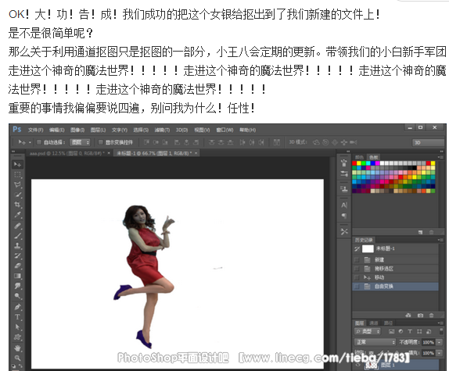The height and width of the screenshot is (371, 449).
Task: Set history brush source at 新建 state
Action: [x=357, y=260]
